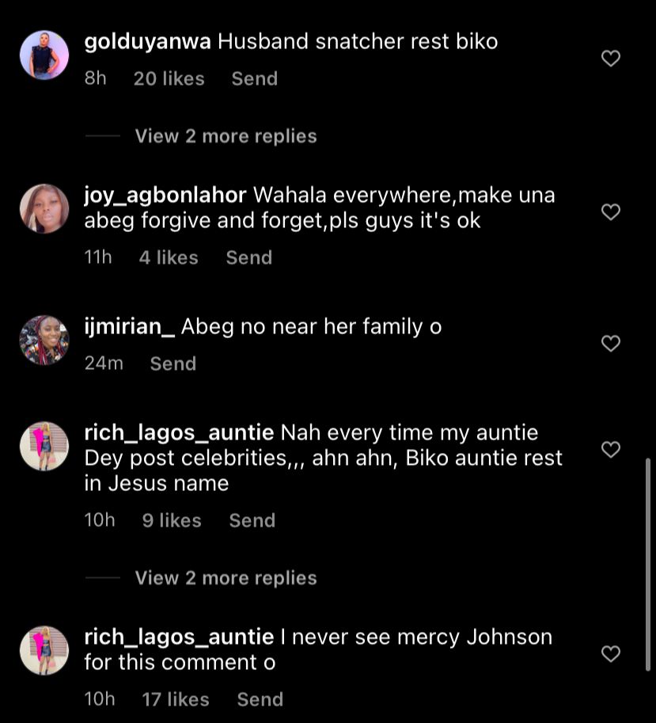Send golduyanwa's comment
This screenshot has height=723, width=656.
pyautogui.click(x=254, y=79)
